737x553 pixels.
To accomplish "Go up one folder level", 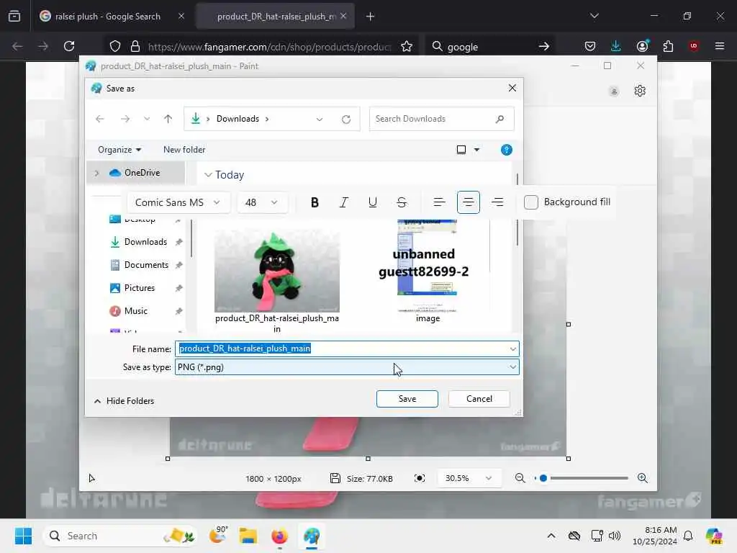I will click(168, 119).
